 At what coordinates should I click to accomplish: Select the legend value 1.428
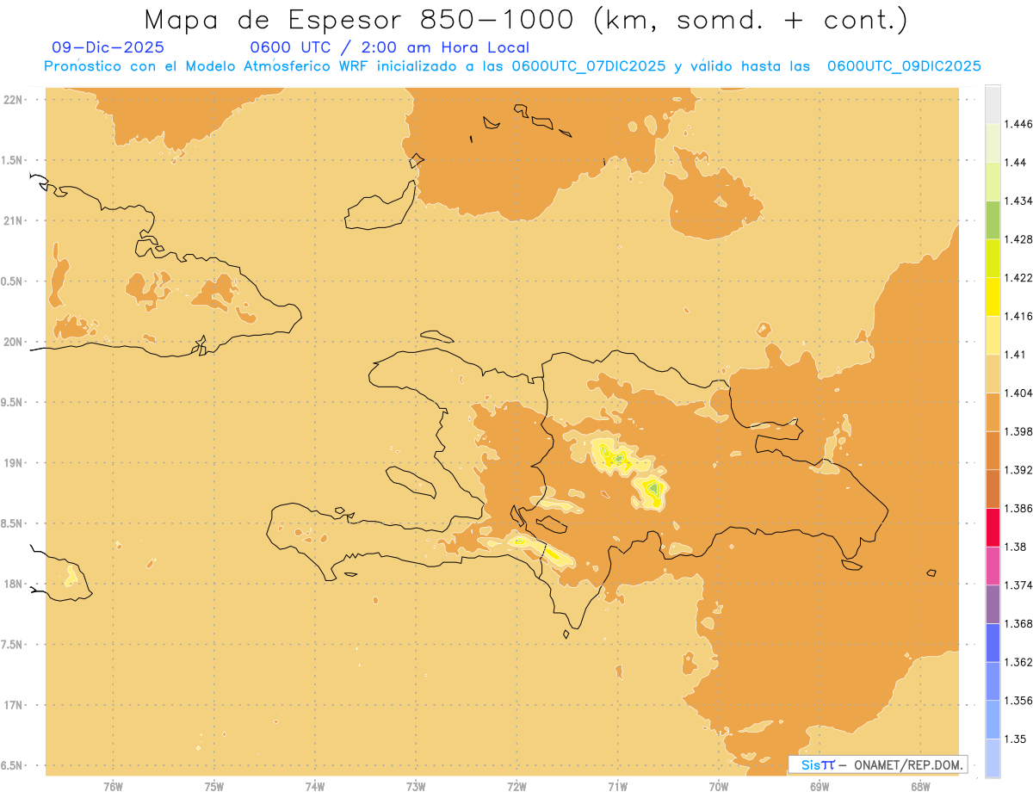pyautogui.click(x=1018, y=239)
